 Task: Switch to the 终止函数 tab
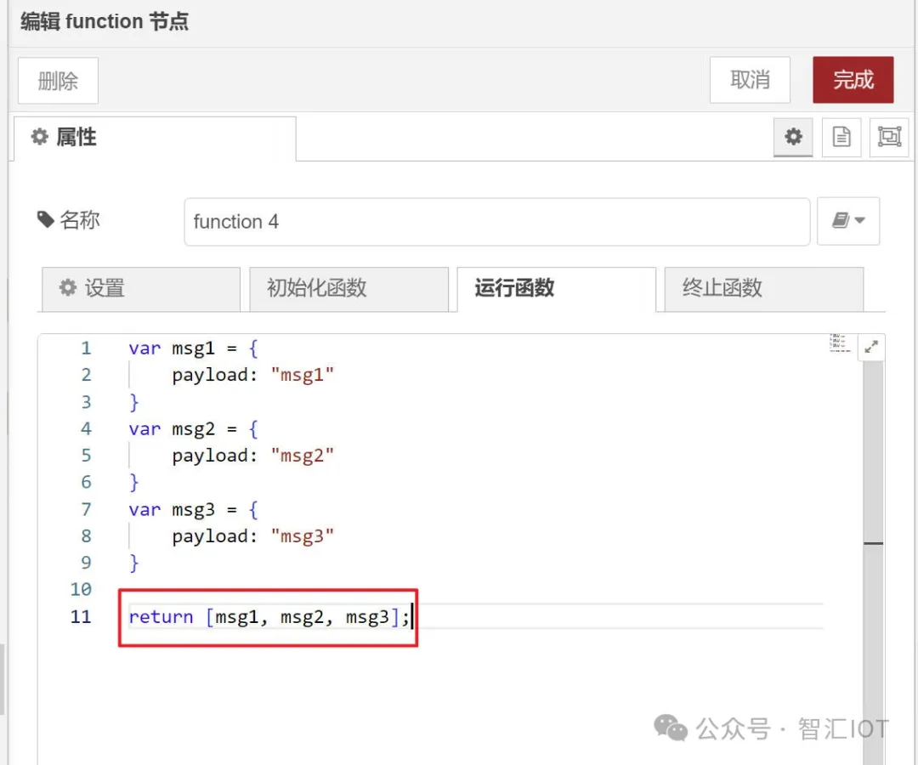tap(764, 289)
